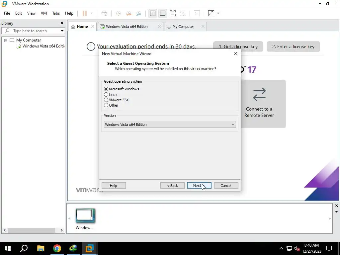
Task: Click the Revert to Snapshot toolbar icon
Action: 128,13
